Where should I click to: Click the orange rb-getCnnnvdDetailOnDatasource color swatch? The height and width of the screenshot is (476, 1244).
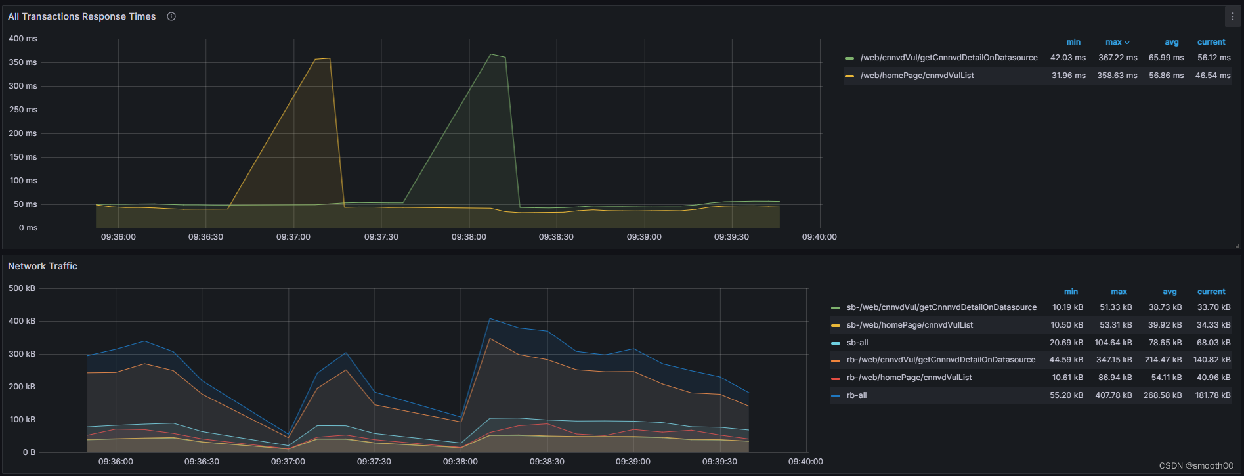coord(836,360)
